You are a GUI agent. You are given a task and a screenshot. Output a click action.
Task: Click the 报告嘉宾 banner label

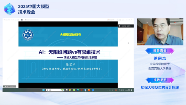160,51
